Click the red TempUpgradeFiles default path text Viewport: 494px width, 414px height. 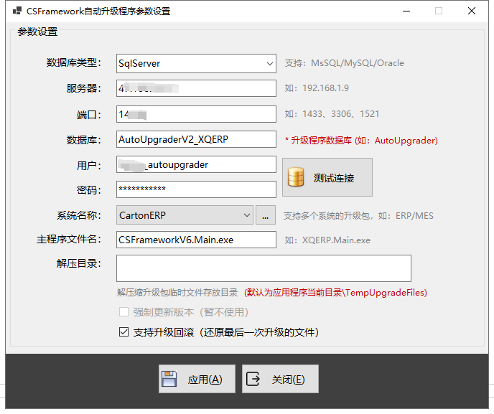pyautogui.click(x=335, y=293)
